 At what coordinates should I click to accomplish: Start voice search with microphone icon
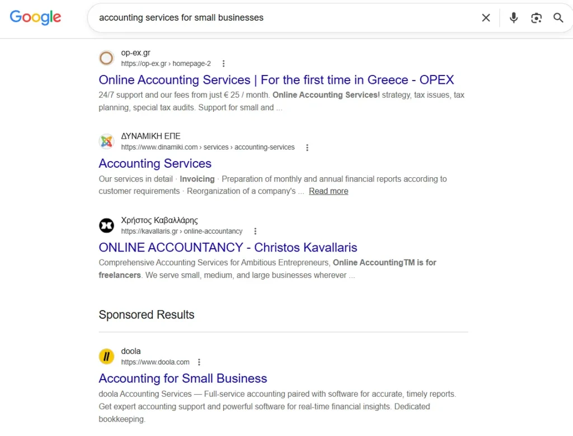pyautogui.click(x=514, y=17)
